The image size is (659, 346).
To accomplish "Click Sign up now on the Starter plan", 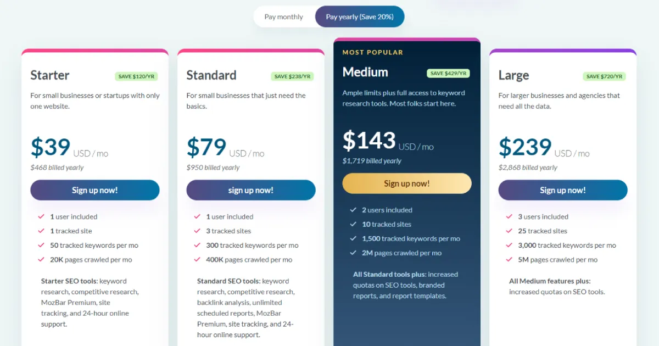I will (x=94, y=189).
